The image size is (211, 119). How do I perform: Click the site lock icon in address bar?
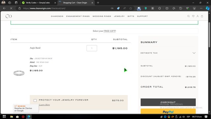(19, 8)
